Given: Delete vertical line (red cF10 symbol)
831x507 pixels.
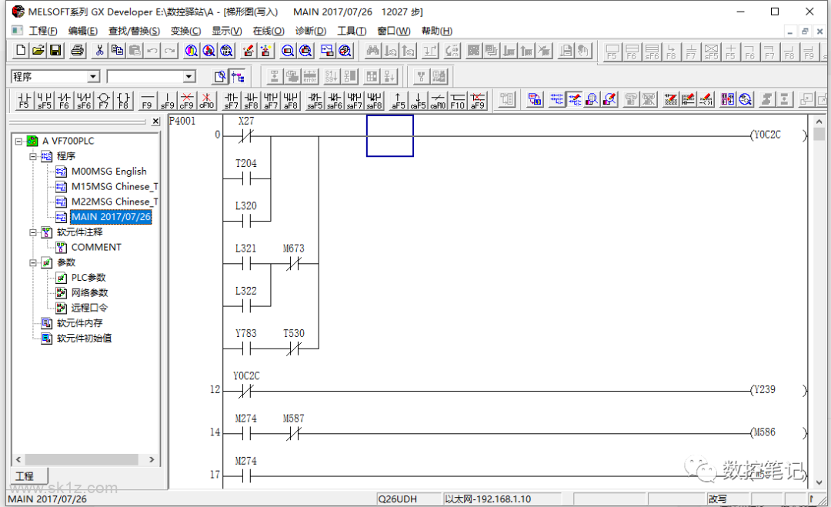Looking at the screenshot, I should [x=207, y=99].
